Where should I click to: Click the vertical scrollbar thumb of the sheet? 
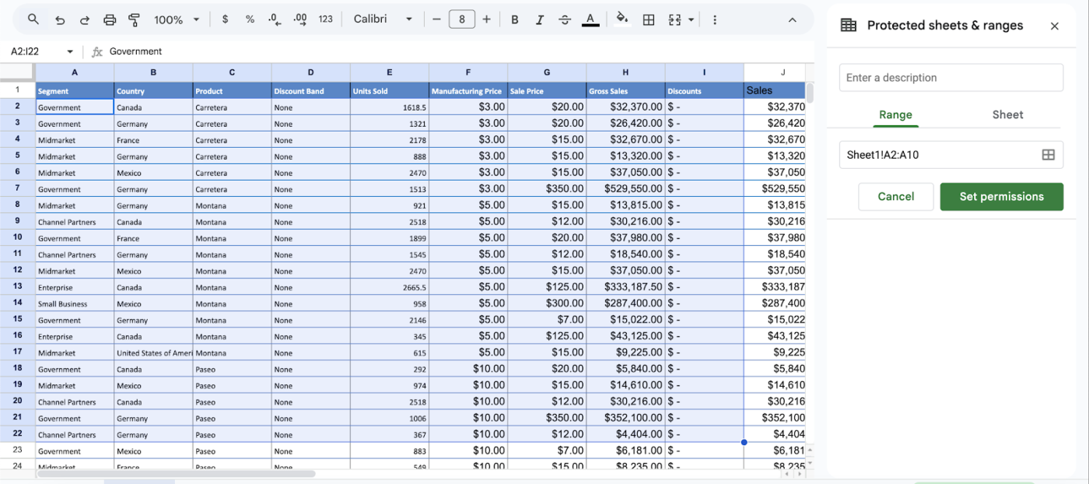click(x=810, y=93)
